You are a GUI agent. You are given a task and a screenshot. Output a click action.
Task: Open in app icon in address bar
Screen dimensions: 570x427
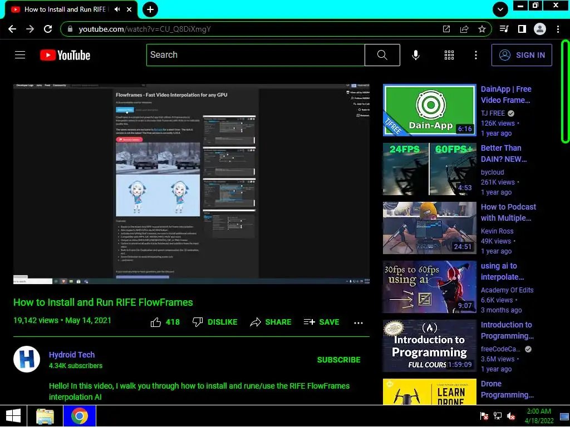(x=446, y=29)
